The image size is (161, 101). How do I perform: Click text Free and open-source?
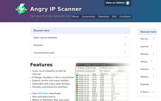[44, 97]
